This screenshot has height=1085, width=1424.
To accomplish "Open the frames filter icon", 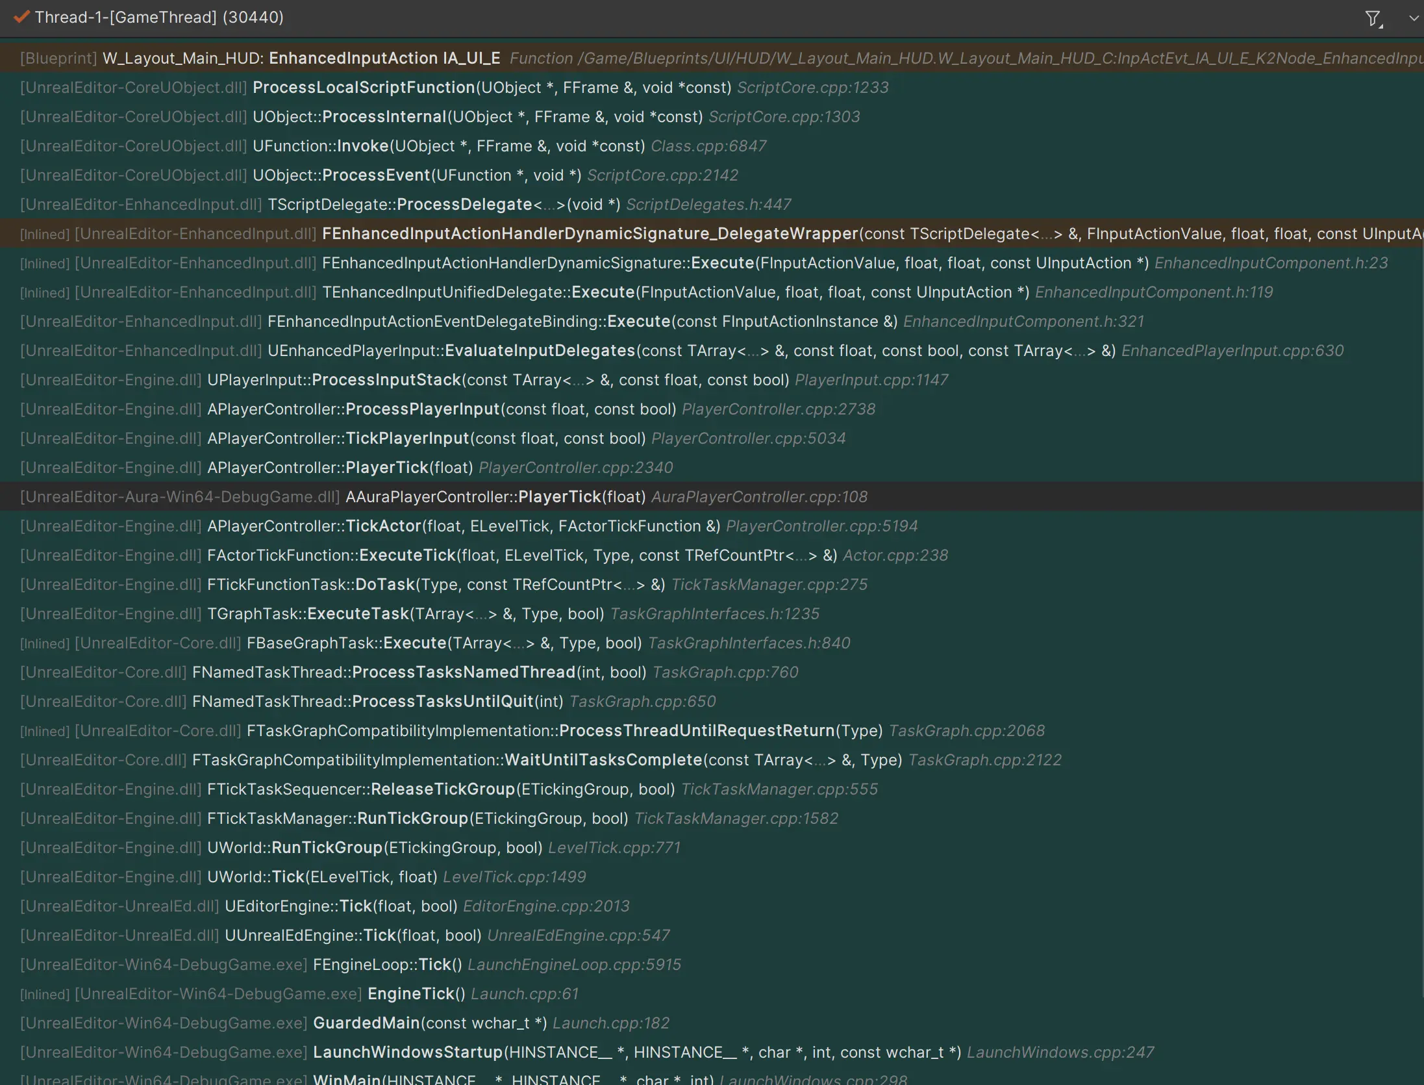I will click(x=1373, y=18).
